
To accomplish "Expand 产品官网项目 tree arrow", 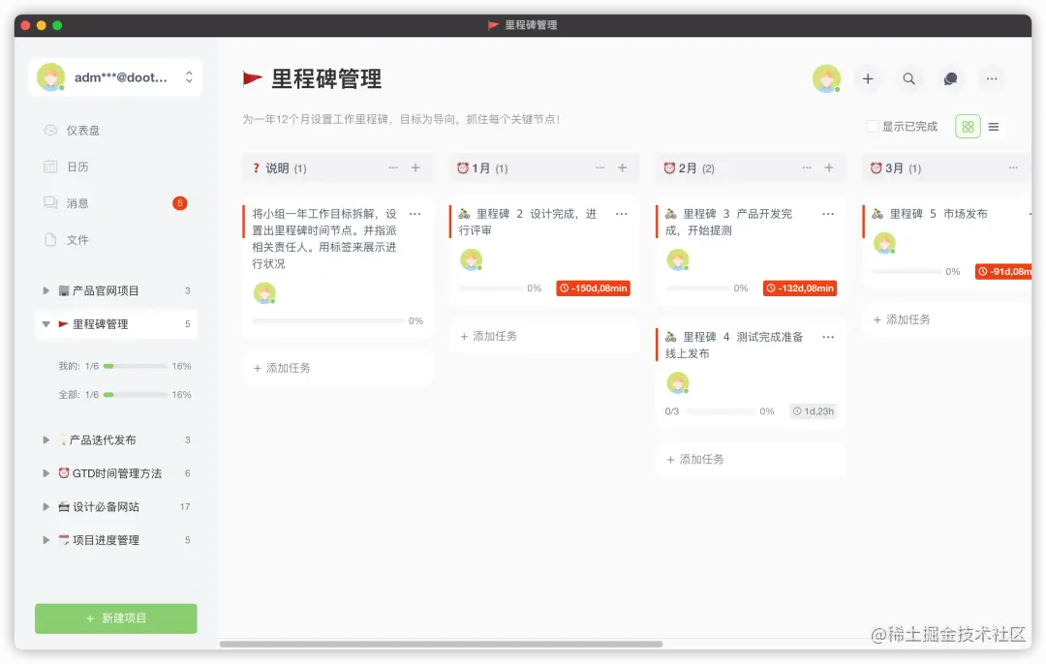I will [x=46, y=290].
